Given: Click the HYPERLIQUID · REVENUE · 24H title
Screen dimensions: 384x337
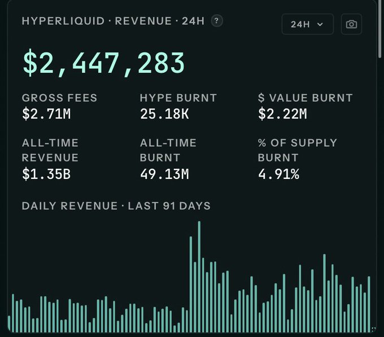Looking at the screenshot, I should (113, 21).
